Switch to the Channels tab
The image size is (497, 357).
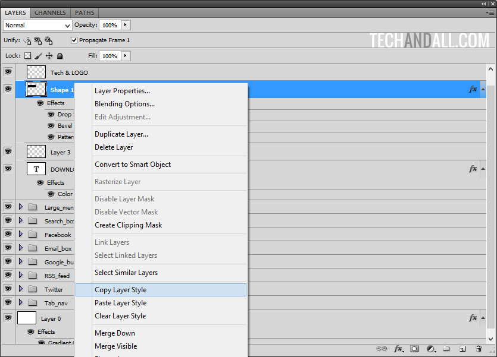tap(50, 12)
